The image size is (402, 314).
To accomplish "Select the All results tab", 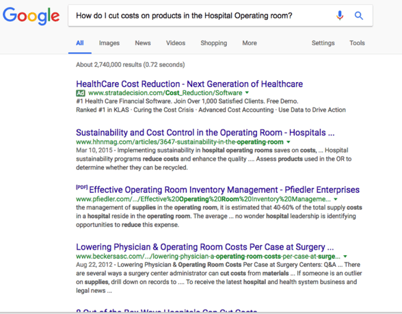I will (x=80, y=43).
